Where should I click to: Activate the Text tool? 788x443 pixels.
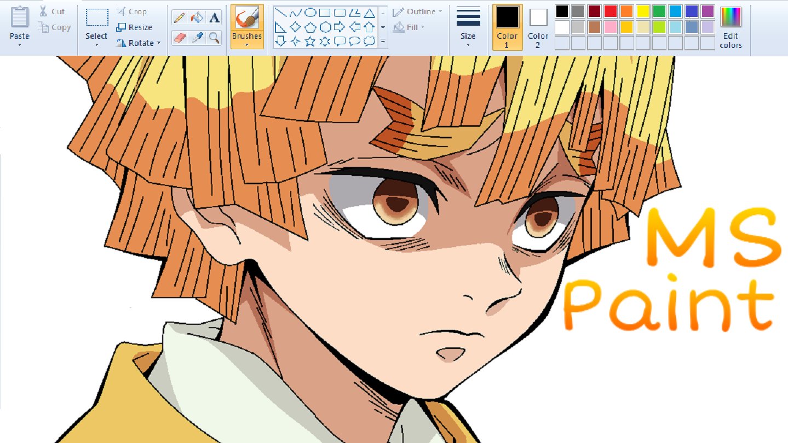[x=215, y=18]
